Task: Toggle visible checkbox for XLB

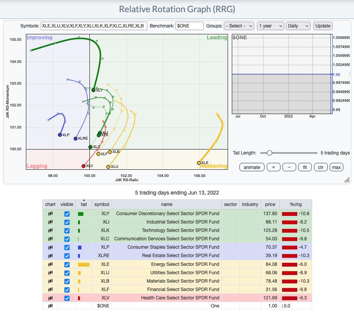Action: pyautogui.click(x=67, y=281)
